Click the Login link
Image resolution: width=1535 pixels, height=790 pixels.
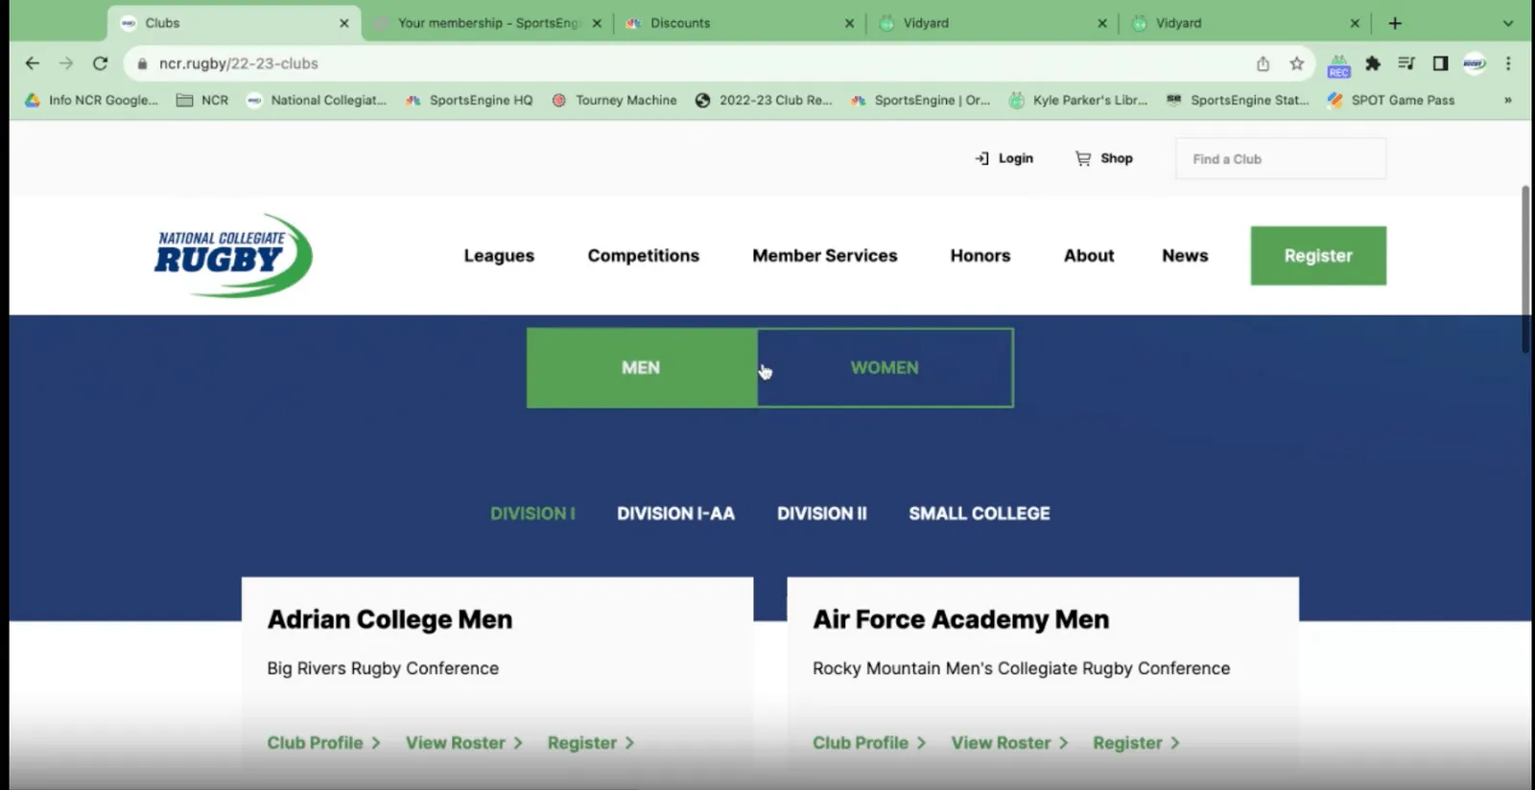pyautogui.click(x=1004, y=158)
